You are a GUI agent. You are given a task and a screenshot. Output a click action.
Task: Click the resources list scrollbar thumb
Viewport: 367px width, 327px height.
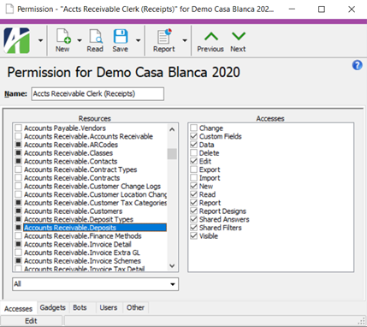coord(172,154)
